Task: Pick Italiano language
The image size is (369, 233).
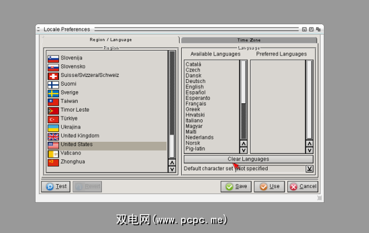Action: [194, 121]
